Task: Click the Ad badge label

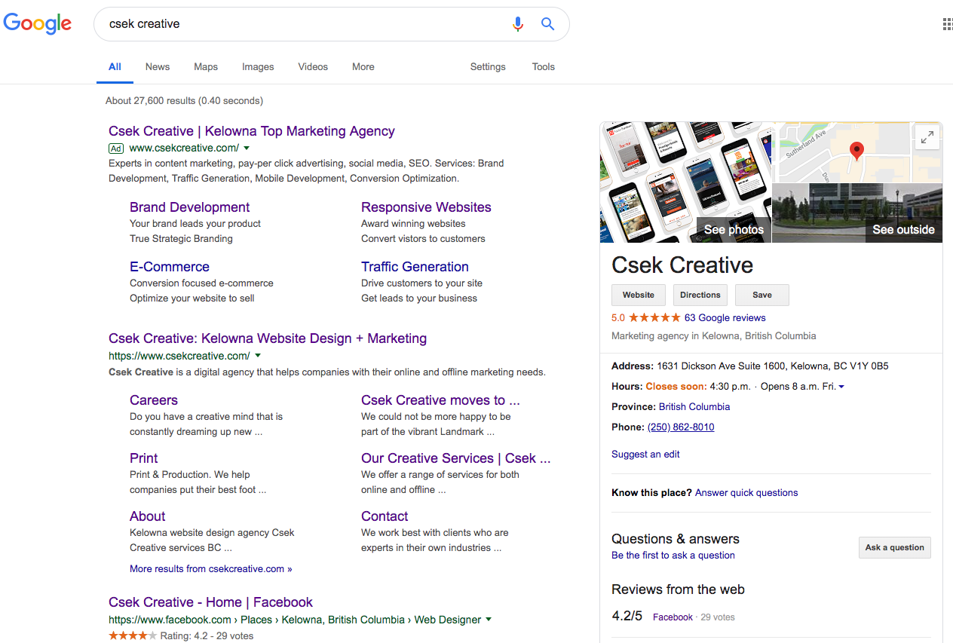Action: (116, 149)
